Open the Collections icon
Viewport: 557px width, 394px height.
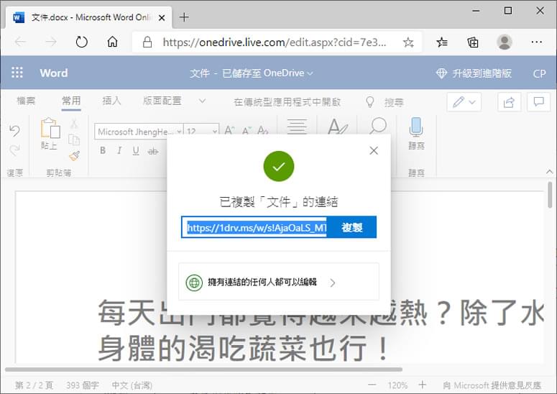(473, 42)
